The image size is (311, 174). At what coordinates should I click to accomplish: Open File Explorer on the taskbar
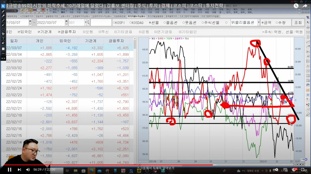[75, 171]
